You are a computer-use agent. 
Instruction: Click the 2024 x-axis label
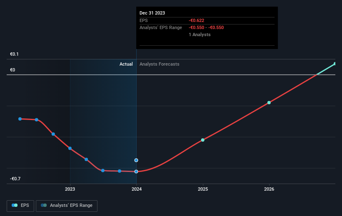coord(137,189)
